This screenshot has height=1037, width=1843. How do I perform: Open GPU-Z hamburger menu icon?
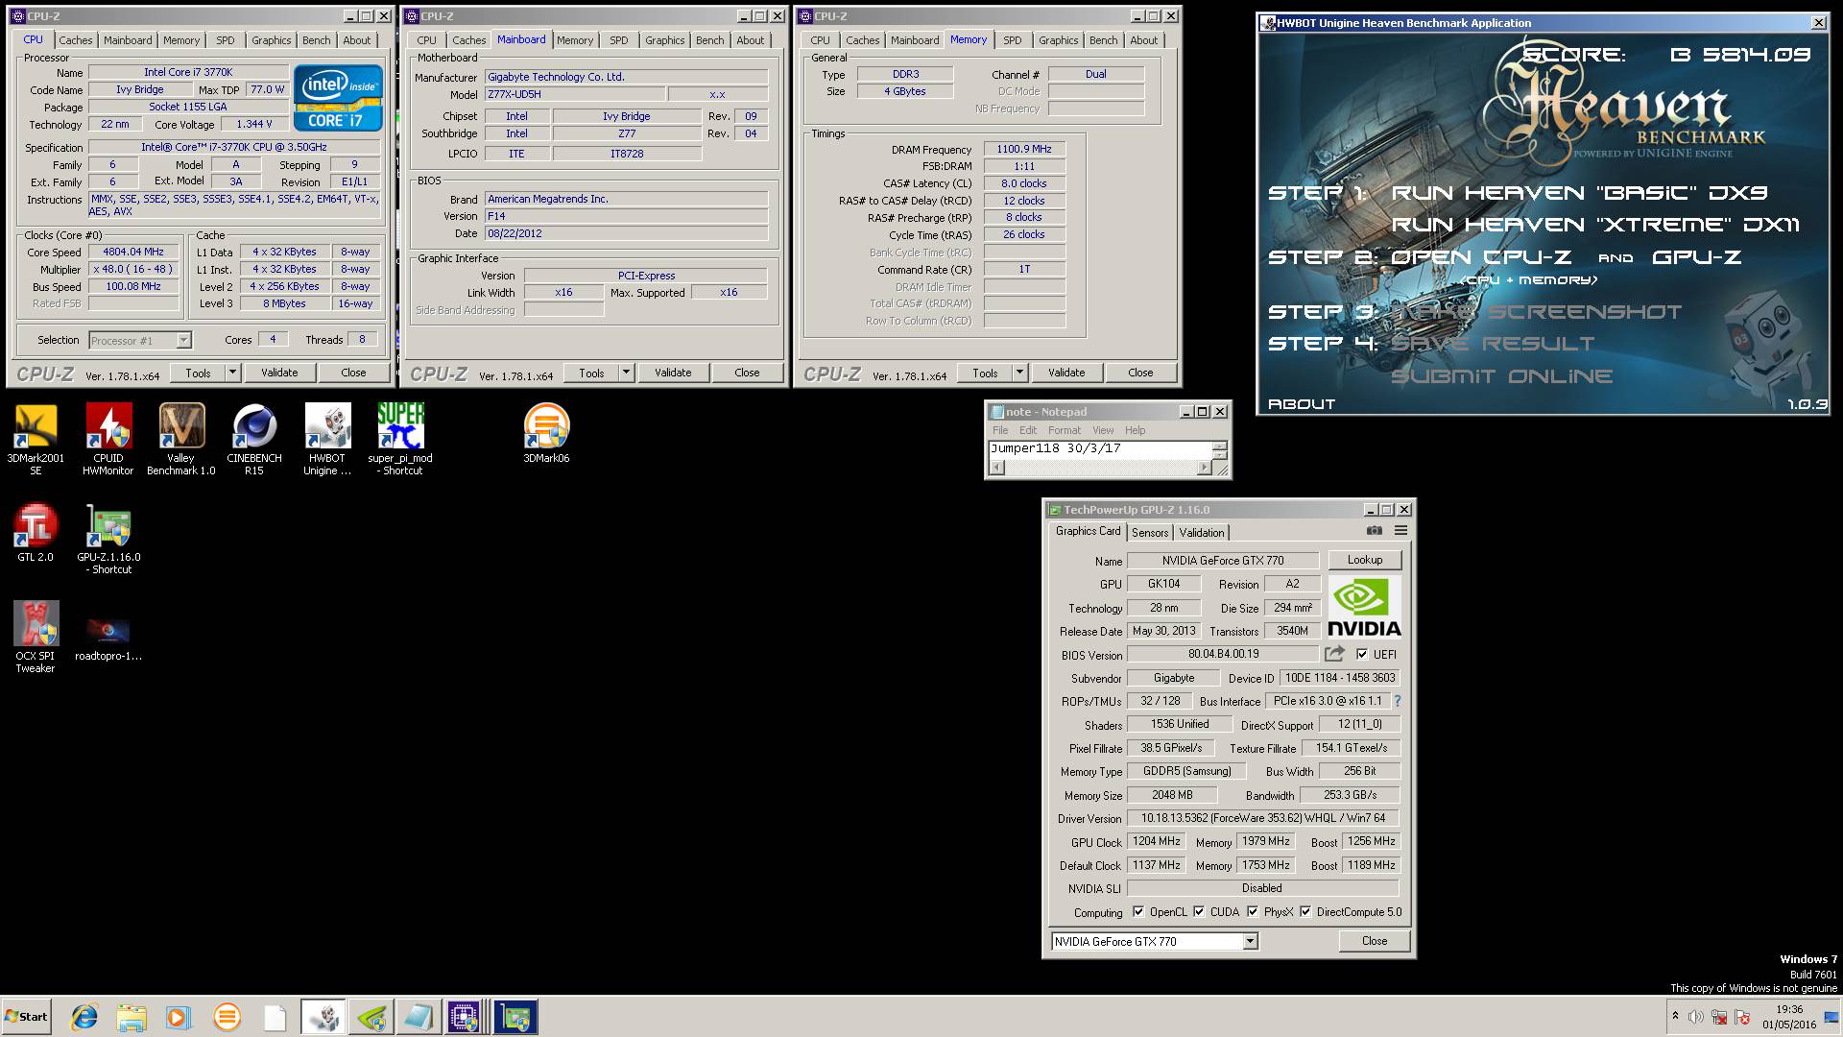[1400, 531]
